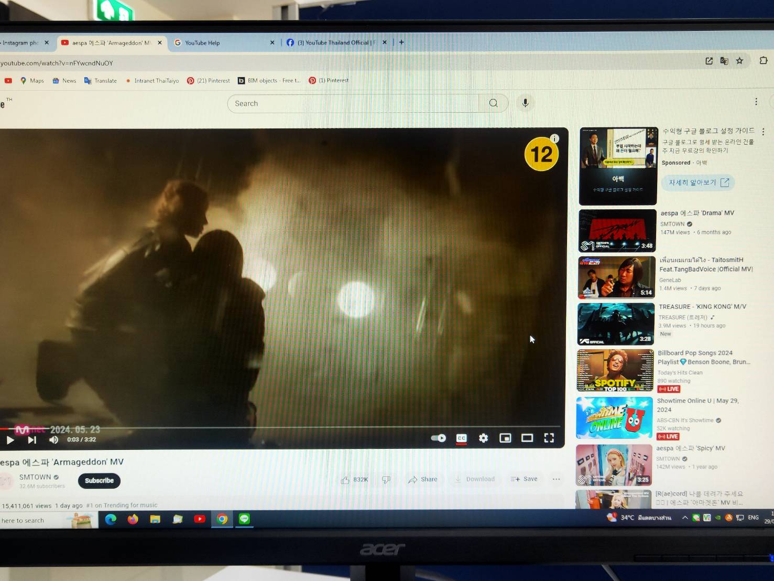Viewport: 774px width, 581px height.
Task: Open page in app icon
Action: pyautogui.click(x=708, y=61)
